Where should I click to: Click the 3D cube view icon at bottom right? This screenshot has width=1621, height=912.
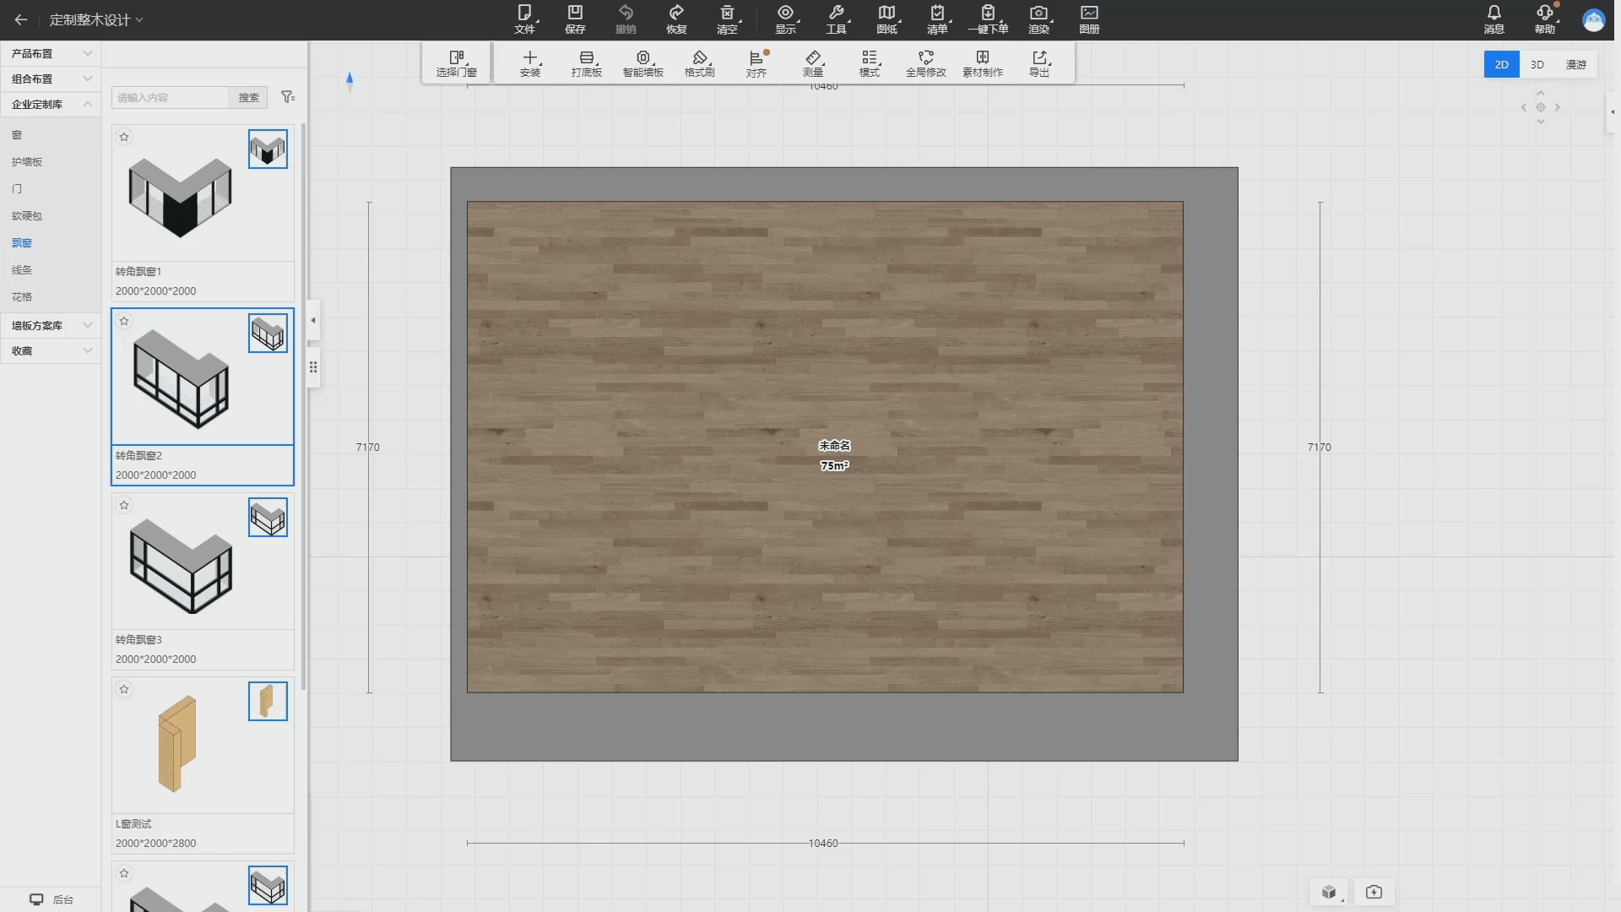(1330, 892)
